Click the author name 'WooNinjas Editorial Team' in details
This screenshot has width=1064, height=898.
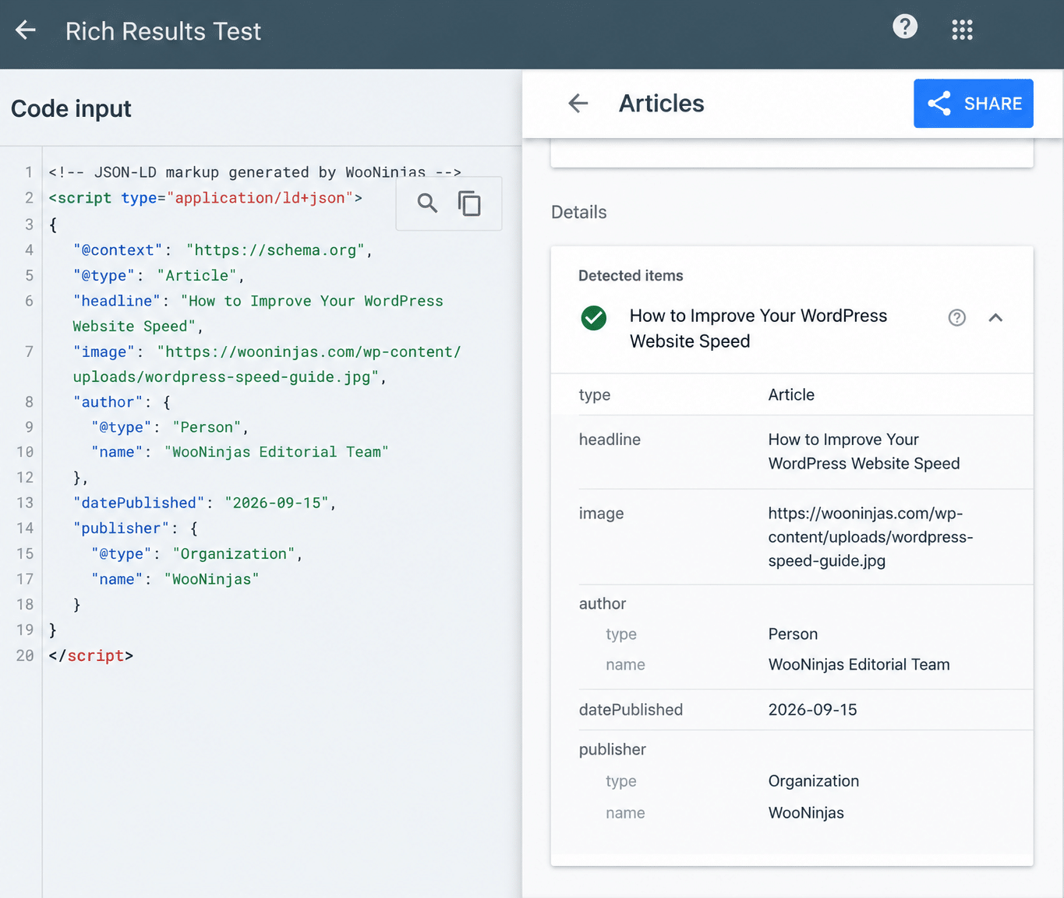click(x=859, y=665)
